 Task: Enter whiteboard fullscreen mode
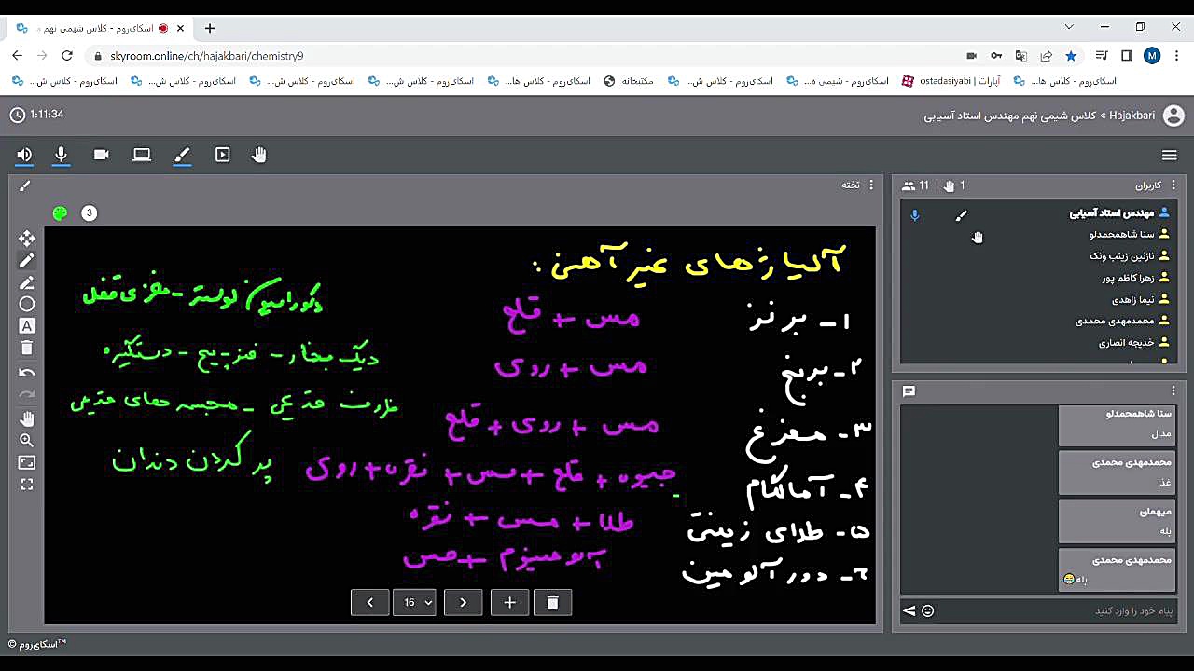pyautogui.click(x=27, y=485)
